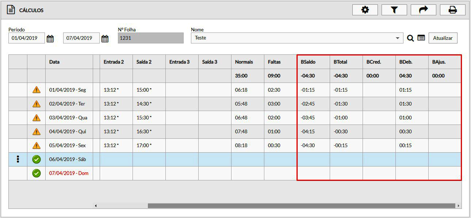The image size is (471, 218).
Task: Click the scrollbar right arrow
Action: (x=459, y=206)
